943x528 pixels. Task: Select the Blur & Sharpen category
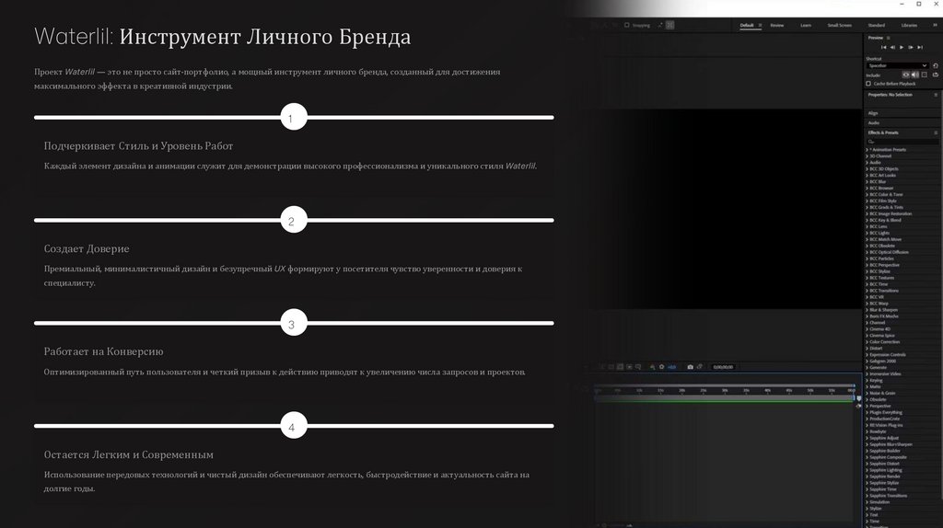click(883, 310)
